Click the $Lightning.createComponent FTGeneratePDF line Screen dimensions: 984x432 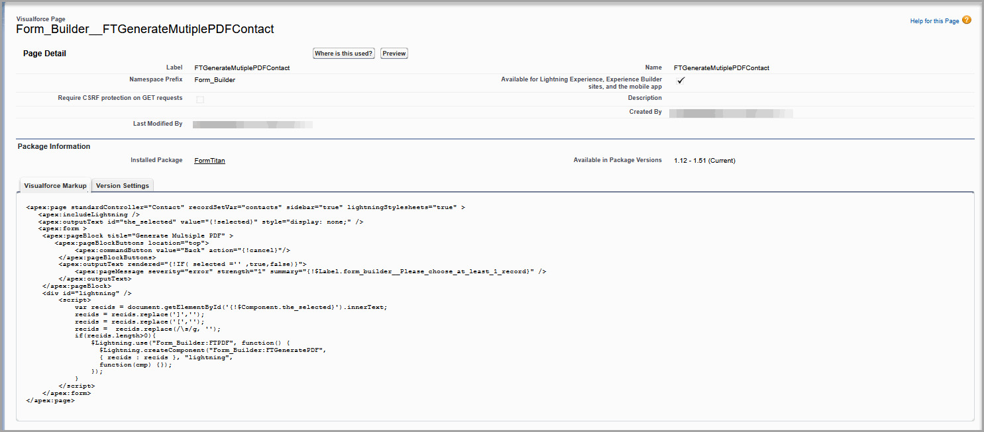(x=213, y=351)
